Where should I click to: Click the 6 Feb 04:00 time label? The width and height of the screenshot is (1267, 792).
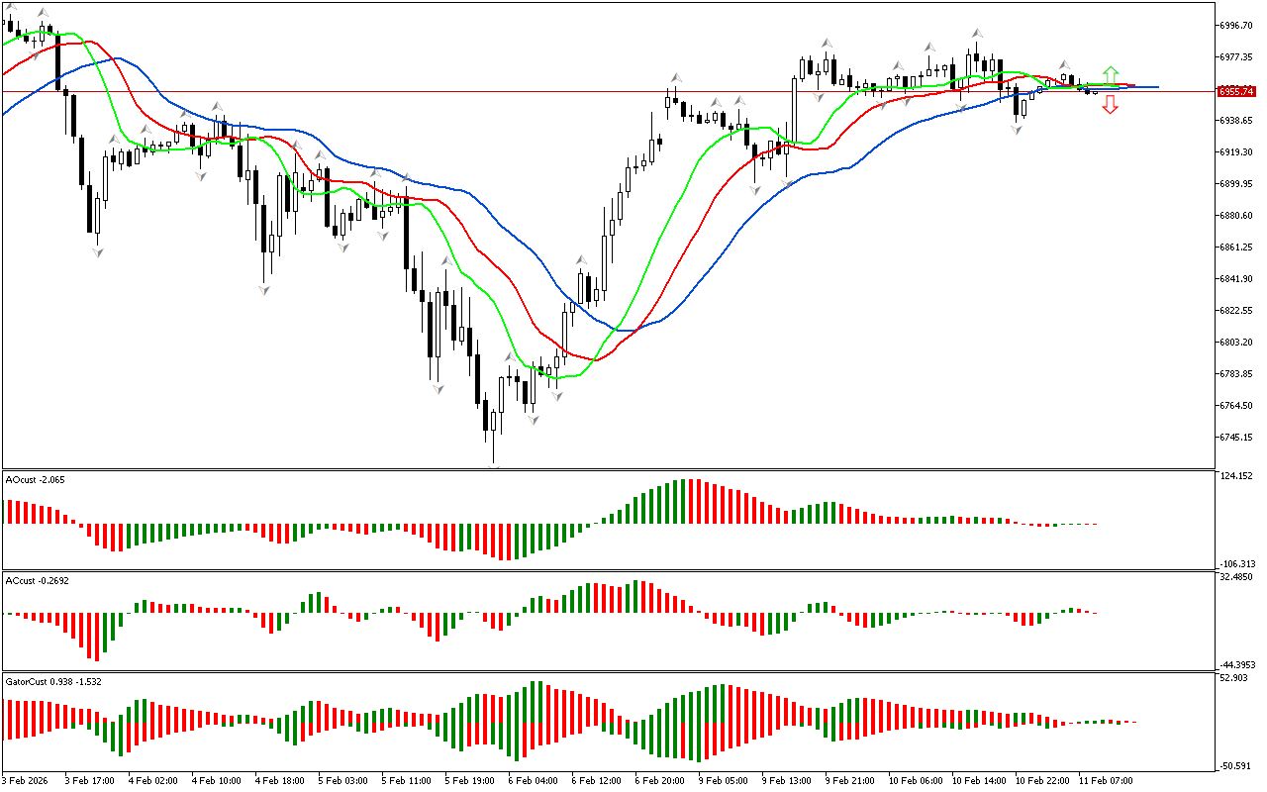point(531,780)
